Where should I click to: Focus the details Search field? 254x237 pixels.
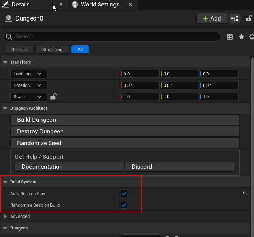click(112, 37)
